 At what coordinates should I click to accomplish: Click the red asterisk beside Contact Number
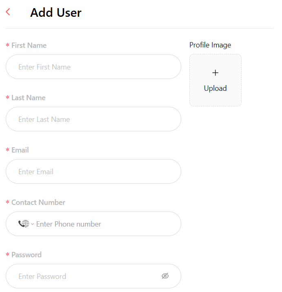pos(7,202)
